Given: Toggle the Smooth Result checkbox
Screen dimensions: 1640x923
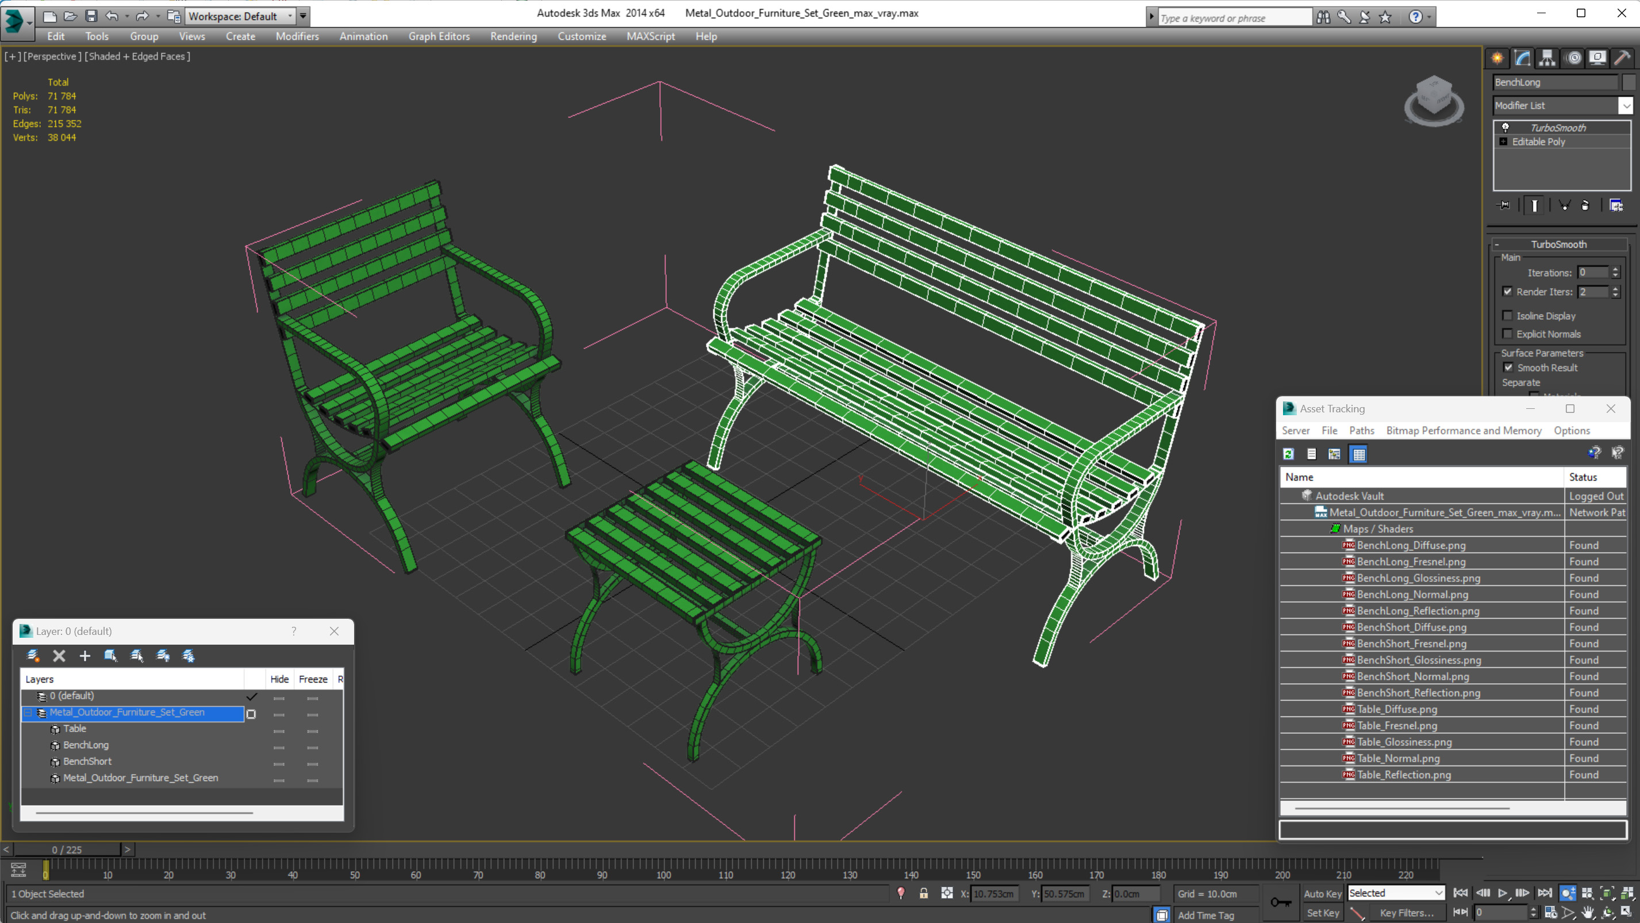Looking at the screenshot, I should pyautogui.click(x=1508, y=367).
